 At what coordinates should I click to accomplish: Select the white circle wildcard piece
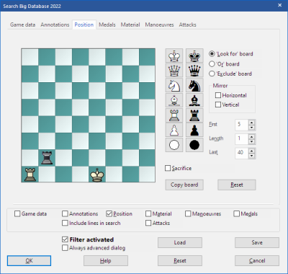pos(174,145)
